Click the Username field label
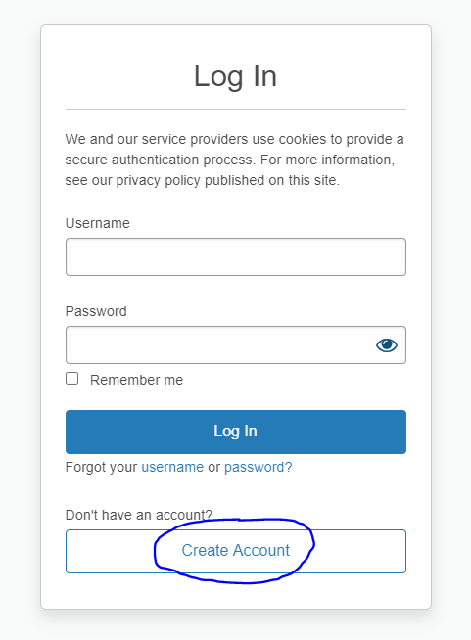Screen dimensions: 471x640 98,223
